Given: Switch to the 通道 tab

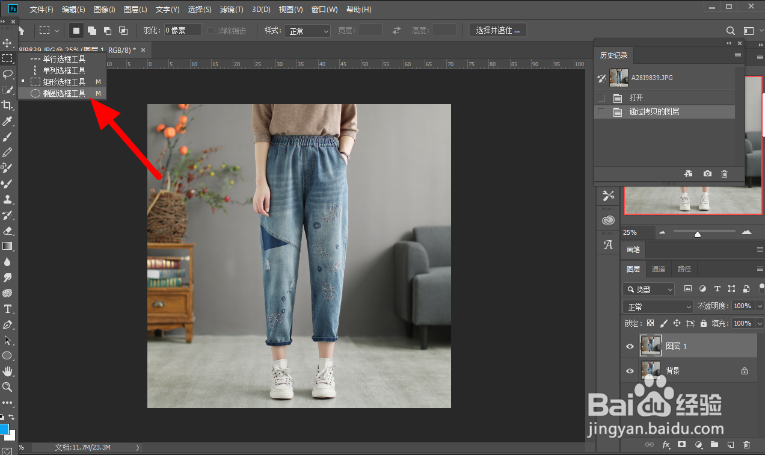Looking at the screenshot, I should pos(659,269).
